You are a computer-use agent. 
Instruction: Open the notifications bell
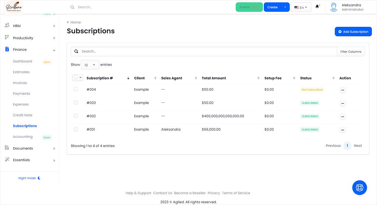317,7
